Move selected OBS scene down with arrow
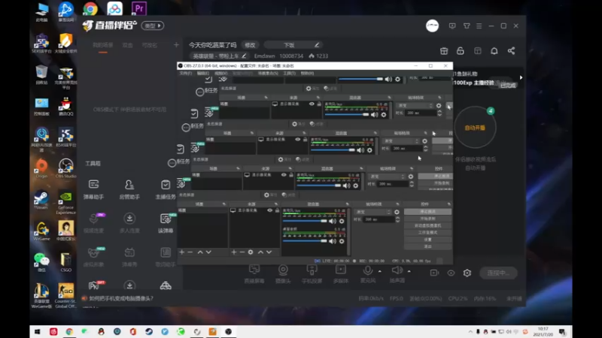Screen dimensions: 602x338 pyautogui.click(x=208, y=252)
